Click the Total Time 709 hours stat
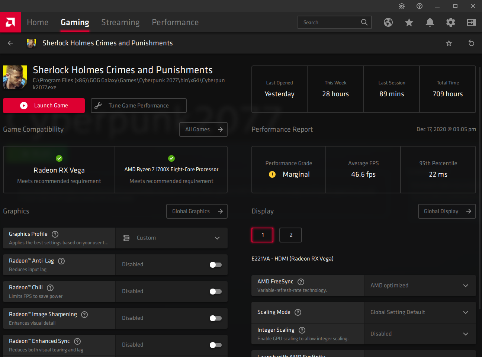Viewport: 482px width, 357px height. click(x=448, y=89)
